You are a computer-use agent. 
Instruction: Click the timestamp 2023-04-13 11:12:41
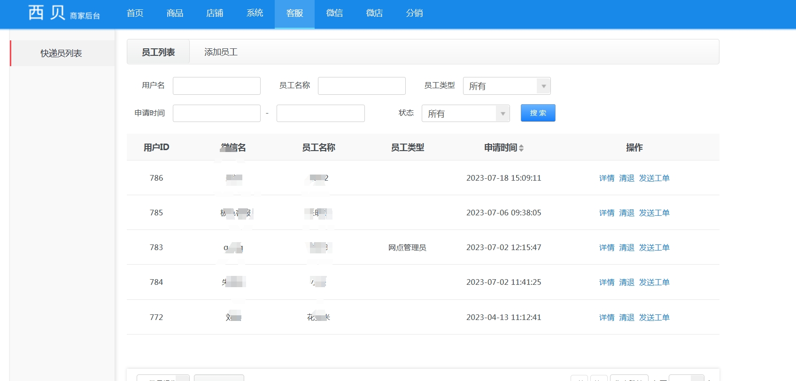point(504,317)
